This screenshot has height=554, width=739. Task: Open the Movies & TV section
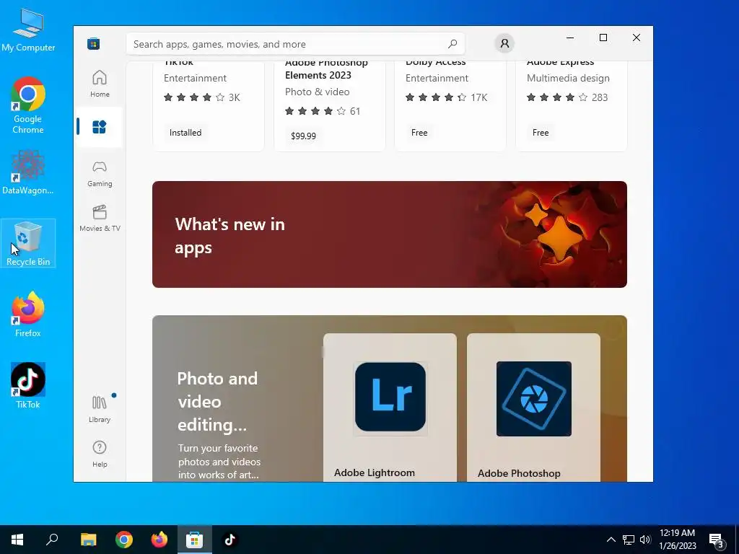100,219
